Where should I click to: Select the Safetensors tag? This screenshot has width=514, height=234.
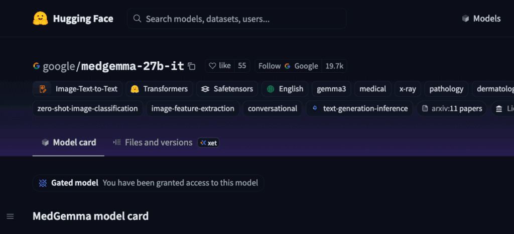(x=227, y=89)
